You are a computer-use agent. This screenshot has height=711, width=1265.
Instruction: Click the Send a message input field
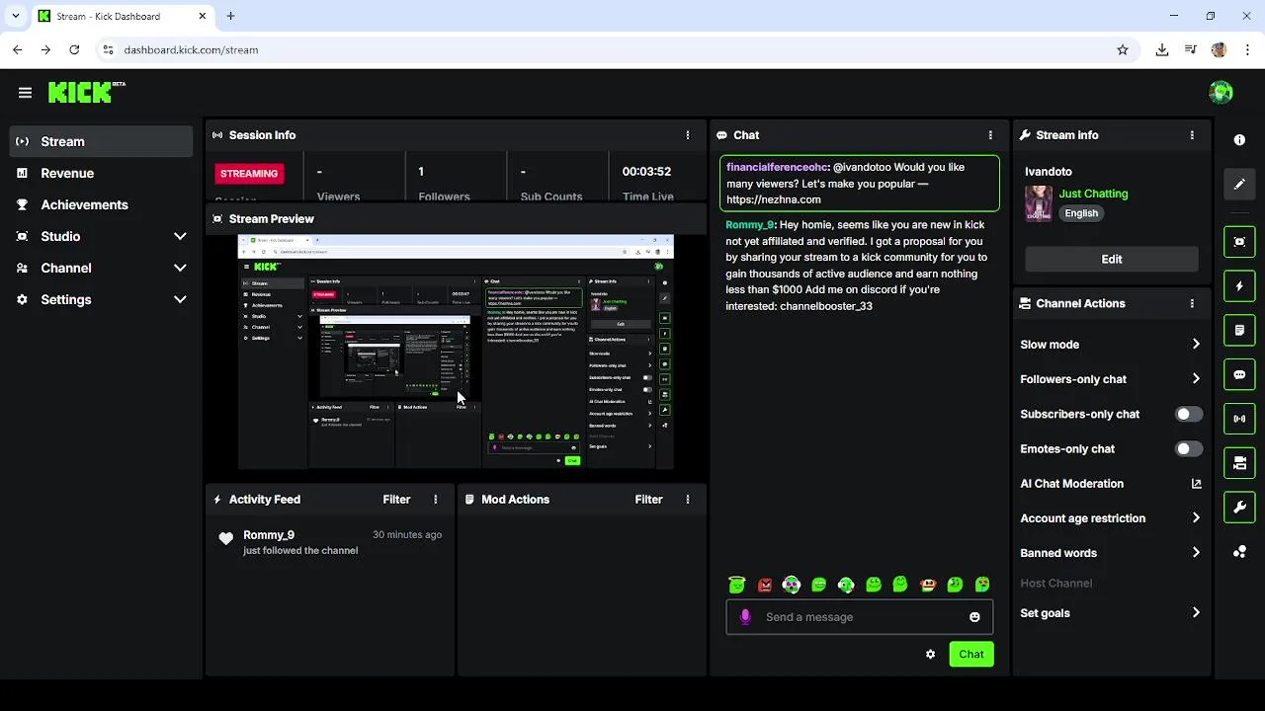pos(860,617)
